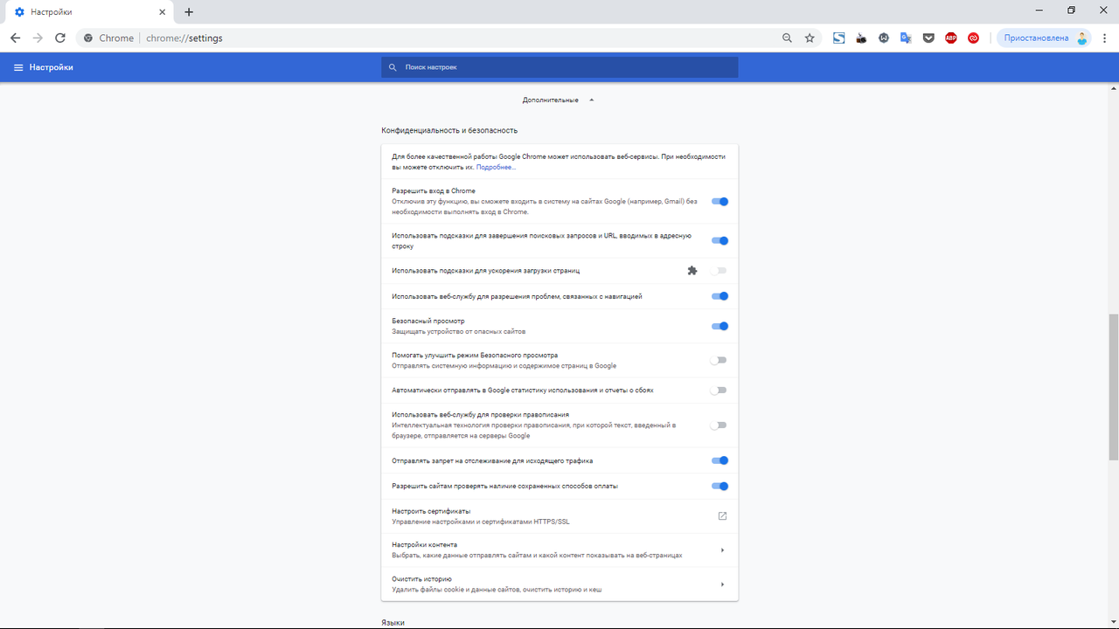Screen dimensions: 1119x629
Task: Open the hexagon W extension icon
Action: click(884, 38)
